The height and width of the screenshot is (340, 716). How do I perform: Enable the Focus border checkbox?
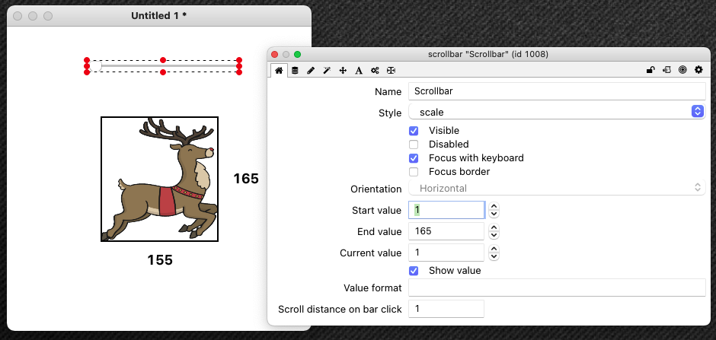point(414,172)
